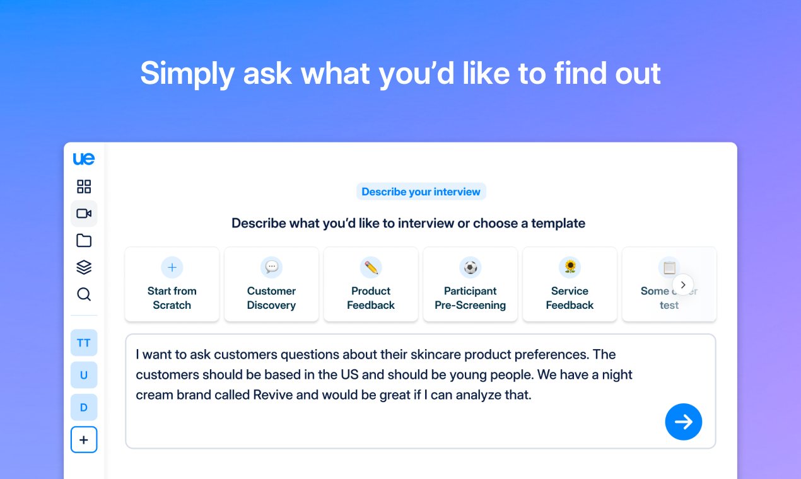Choose the Start from Scratch template
Image resolution: width=801 pixels, height=479 pixels.
(172, 284)
